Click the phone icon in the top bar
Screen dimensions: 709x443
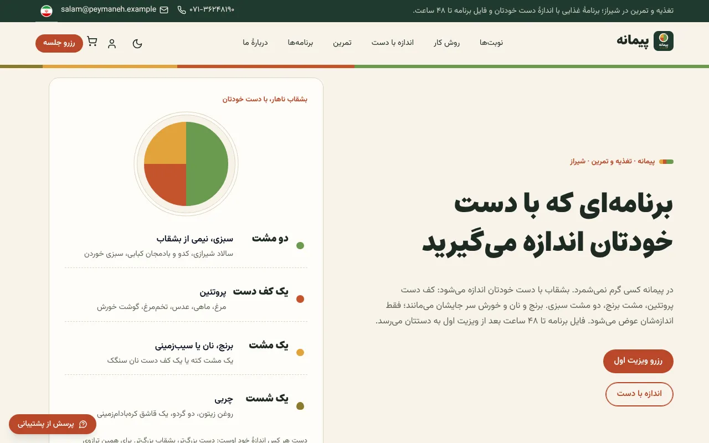click(x=182, y=10)
